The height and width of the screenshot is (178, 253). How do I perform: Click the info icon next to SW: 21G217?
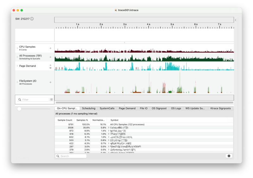[x=32, y=19]
